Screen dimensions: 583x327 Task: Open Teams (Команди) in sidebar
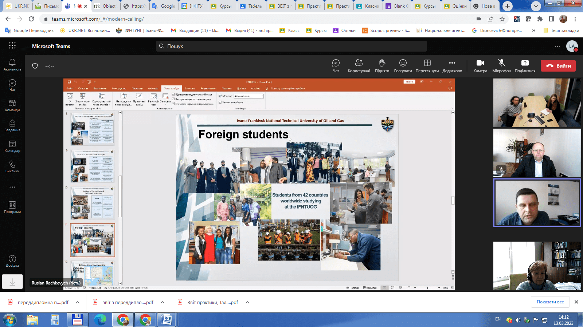click(x=12, y=105)
